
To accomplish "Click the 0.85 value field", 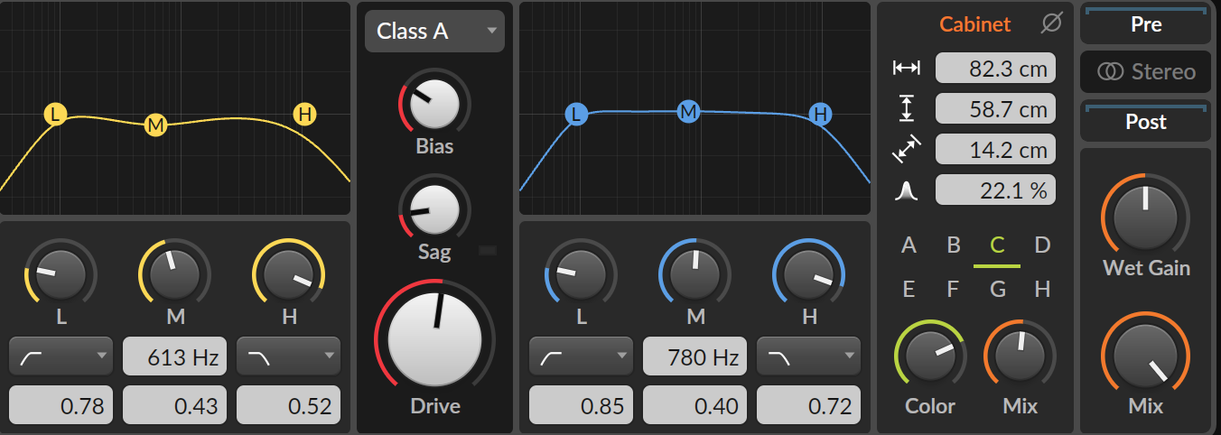I will 581,405.
